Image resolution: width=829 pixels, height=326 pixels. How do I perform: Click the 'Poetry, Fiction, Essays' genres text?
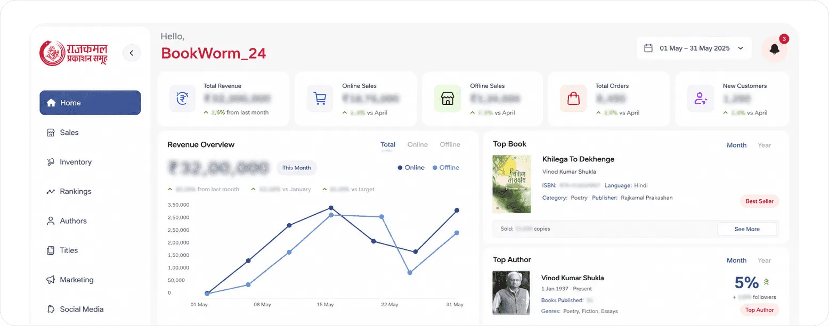point(590,311)
